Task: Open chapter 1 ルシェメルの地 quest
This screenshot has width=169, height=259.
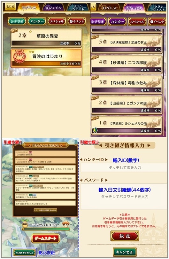Action: tap(127, 125)
